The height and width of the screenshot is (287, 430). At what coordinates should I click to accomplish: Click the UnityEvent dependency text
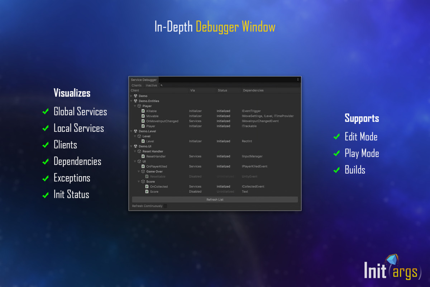249,176
